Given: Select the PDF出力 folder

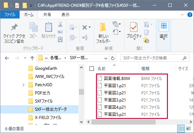Looking at the screenshot, I should 39,93.
